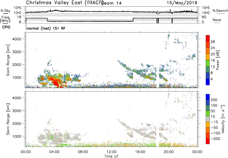
Task: Click the "4" tick on power colorbar
Action: (211, 79)
